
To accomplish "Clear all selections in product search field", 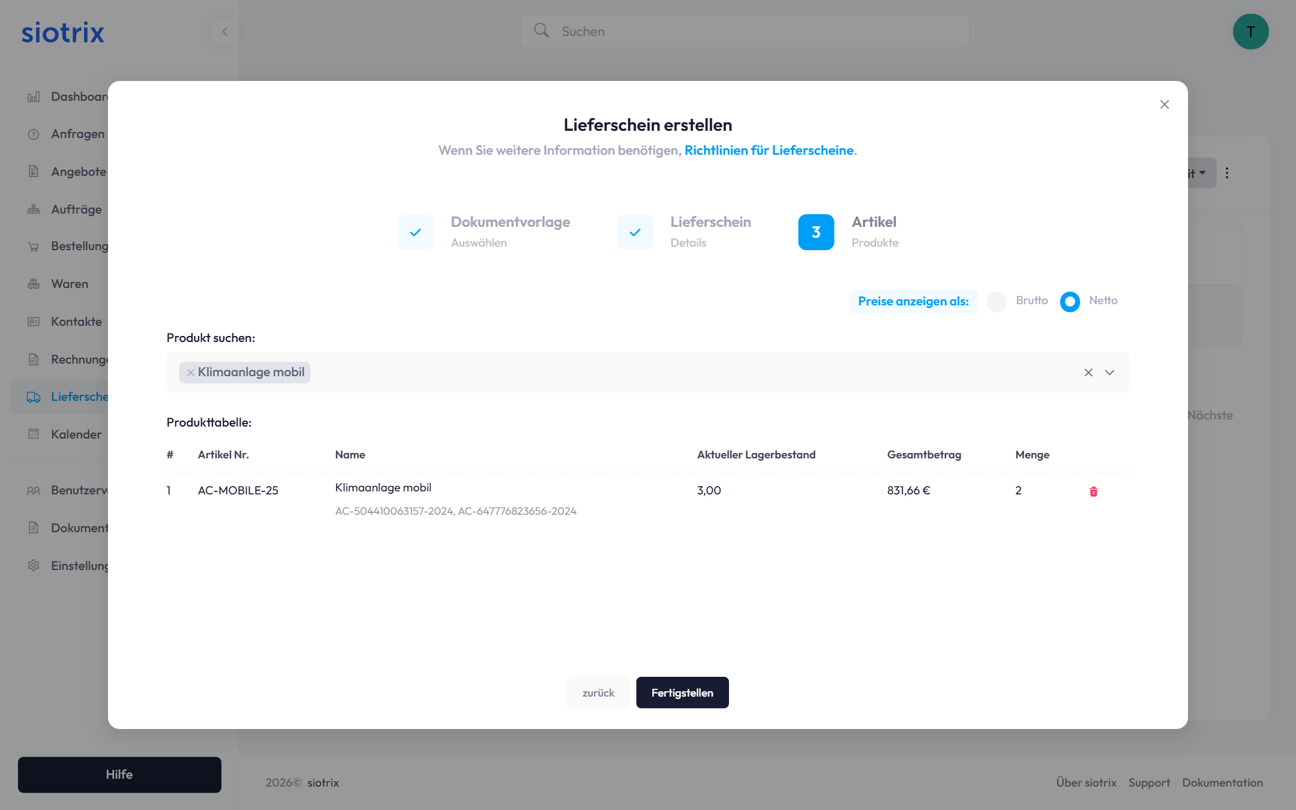I will pos(1088,373).
